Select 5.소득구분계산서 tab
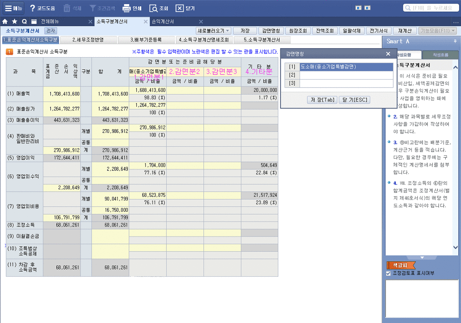The image size is (461, 323). point(262,40)
